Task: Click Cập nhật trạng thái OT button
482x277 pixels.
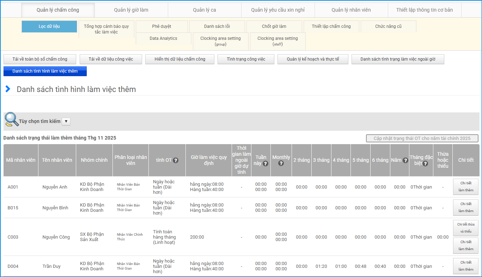Action: 422,138
